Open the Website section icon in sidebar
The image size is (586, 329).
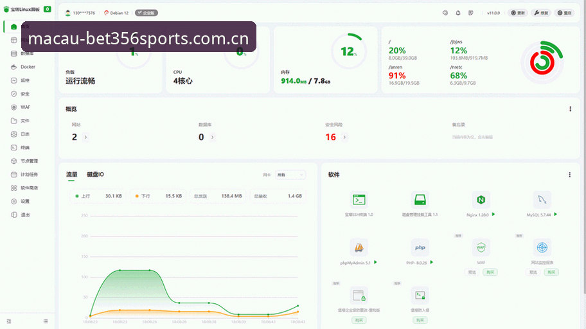click(14, 40)
